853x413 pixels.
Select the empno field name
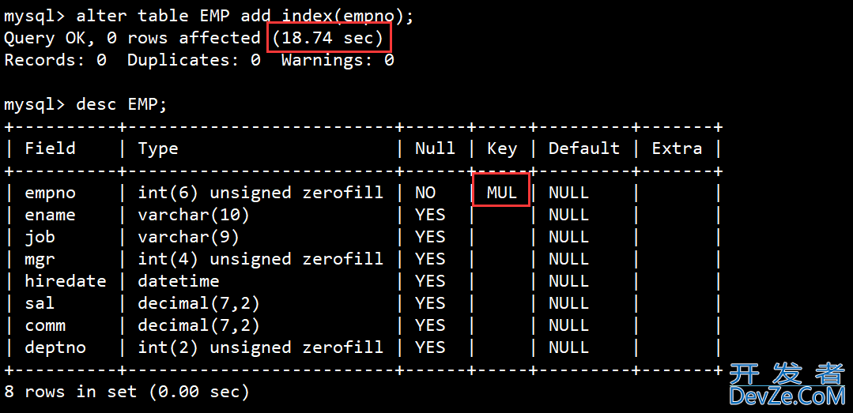51,193
